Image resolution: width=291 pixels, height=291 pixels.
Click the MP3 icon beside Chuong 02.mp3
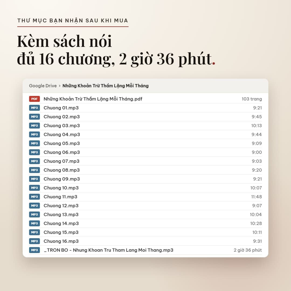[34, 117]
